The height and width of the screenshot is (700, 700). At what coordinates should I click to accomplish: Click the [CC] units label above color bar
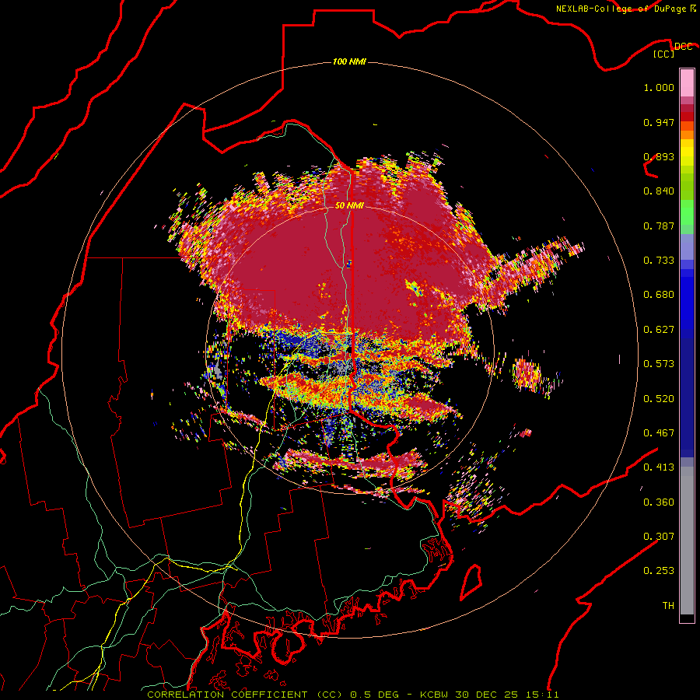(x=664, y=54)
